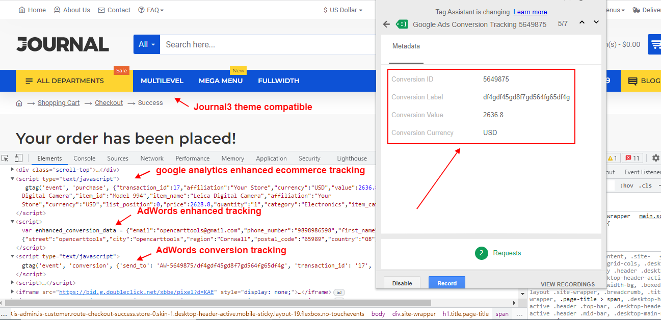
Task: Collapse the conversion event script node
Action: coord(13,256)
